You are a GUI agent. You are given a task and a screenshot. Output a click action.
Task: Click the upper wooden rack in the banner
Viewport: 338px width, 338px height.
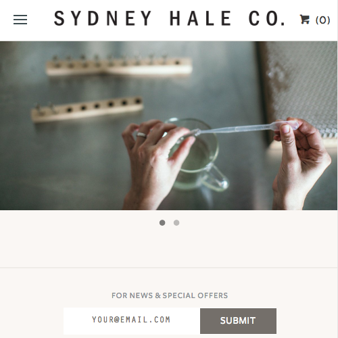pos(119,66)
